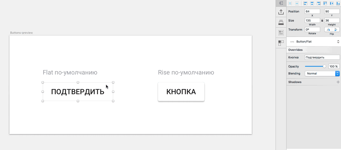The height and width of the screenshot is (150, 341).
Task: Flip the layer horizontally
Action: point(328,30)
